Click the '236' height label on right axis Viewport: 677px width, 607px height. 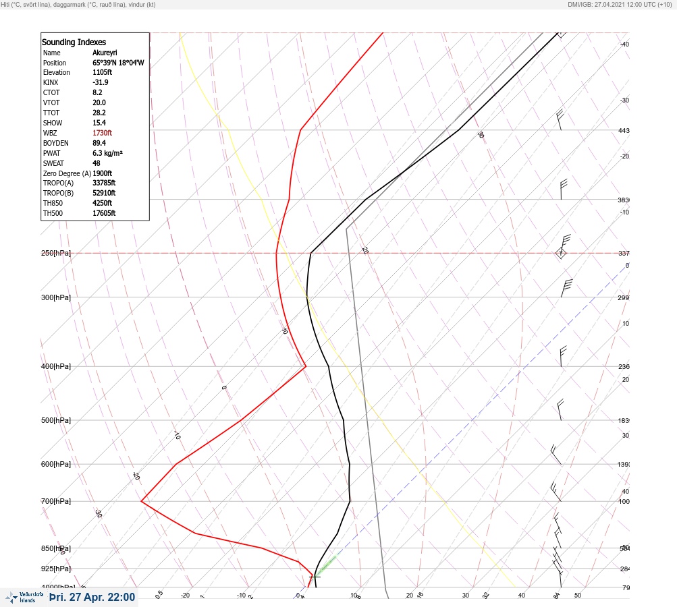click(624, 367)
